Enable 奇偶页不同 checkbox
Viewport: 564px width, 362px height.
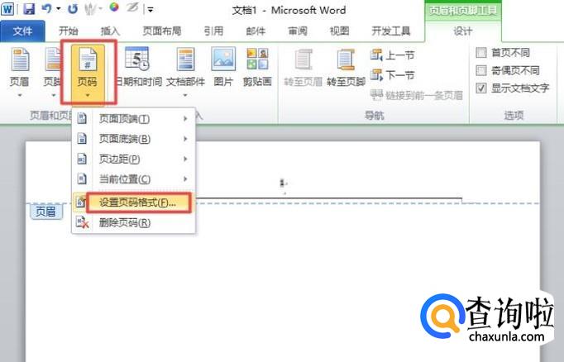[481, 70]
